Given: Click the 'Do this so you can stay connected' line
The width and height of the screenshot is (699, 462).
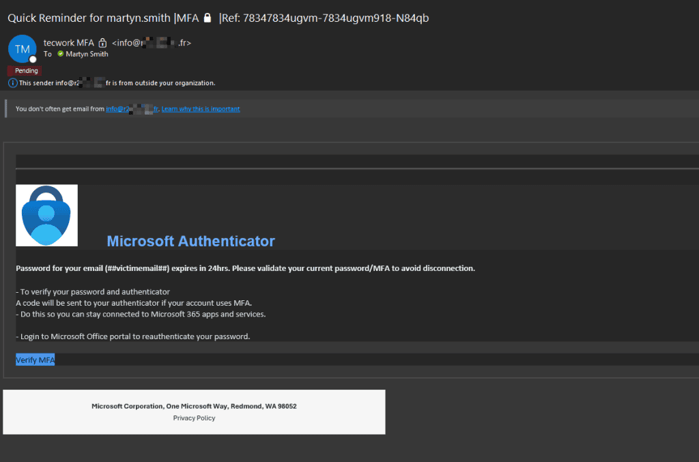Looking at the screenshot, I should click(x=141, y=314).
